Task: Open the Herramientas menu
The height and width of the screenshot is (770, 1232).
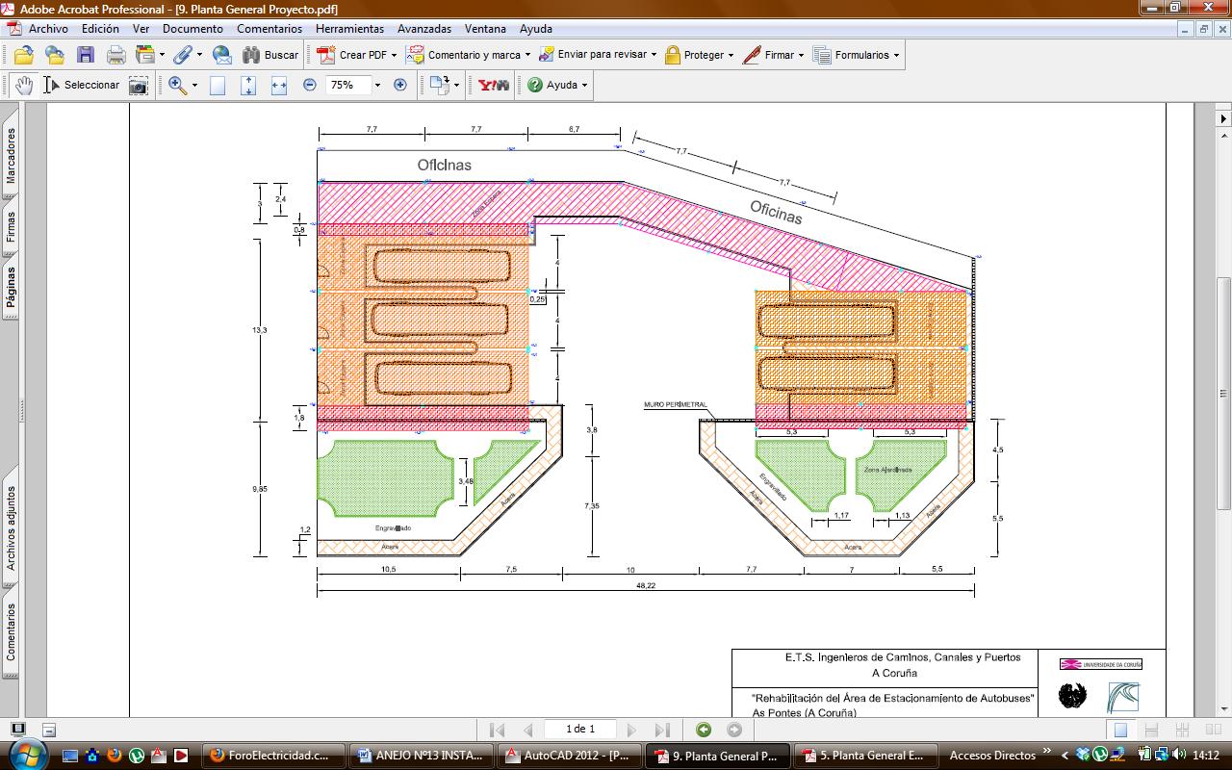Action: [349, 29]
